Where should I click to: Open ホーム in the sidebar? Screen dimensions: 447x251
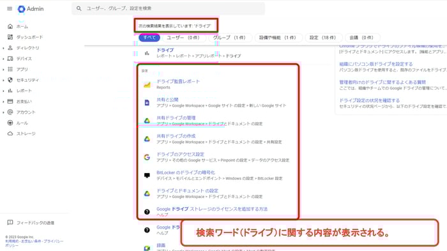tap(22, 27)
